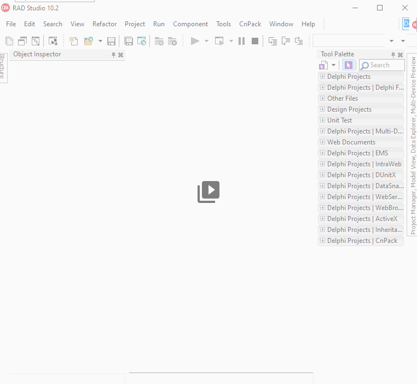The height and width of the screenshot is (384, 417).
Task: Click the Program Reset stop icon
Action: tap(255, 41)
